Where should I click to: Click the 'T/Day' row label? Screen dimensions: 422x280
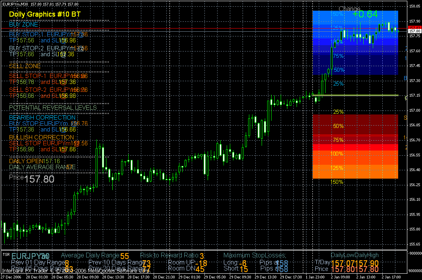[322, 262]
